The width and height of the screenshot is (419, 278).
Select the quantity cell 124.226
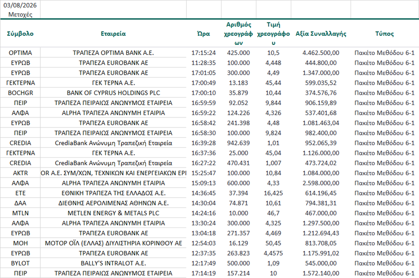click(x=238, y=113)
